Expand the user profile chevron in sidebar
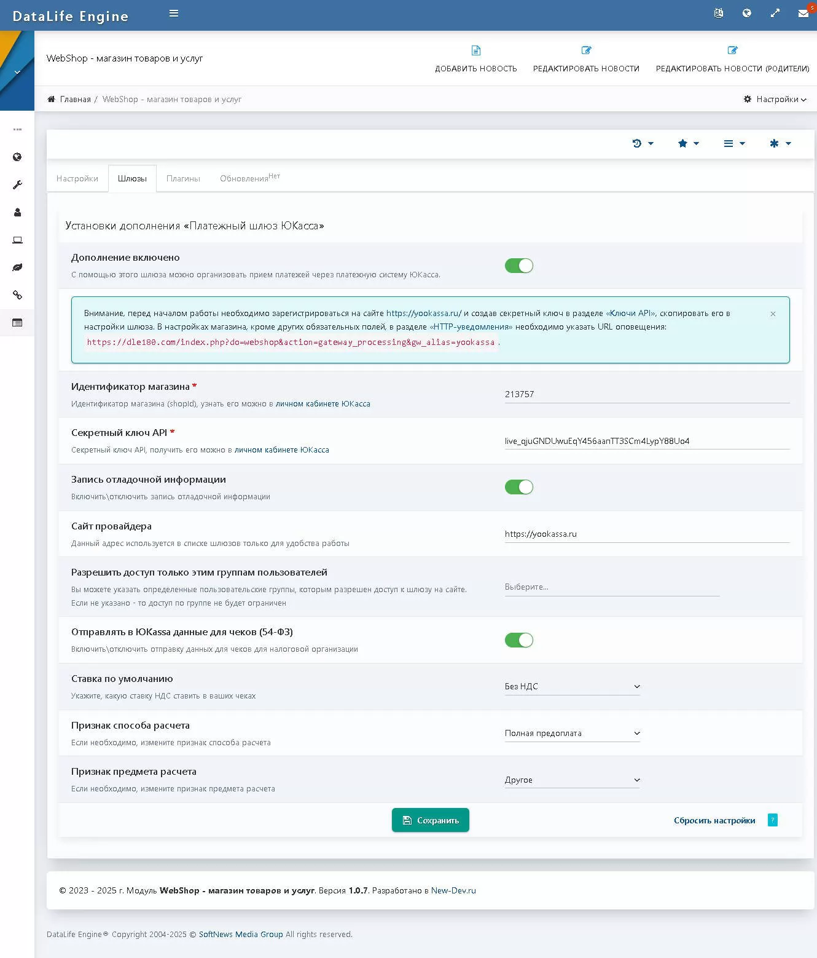Screen dimensions: 817x958 point(17,72)
